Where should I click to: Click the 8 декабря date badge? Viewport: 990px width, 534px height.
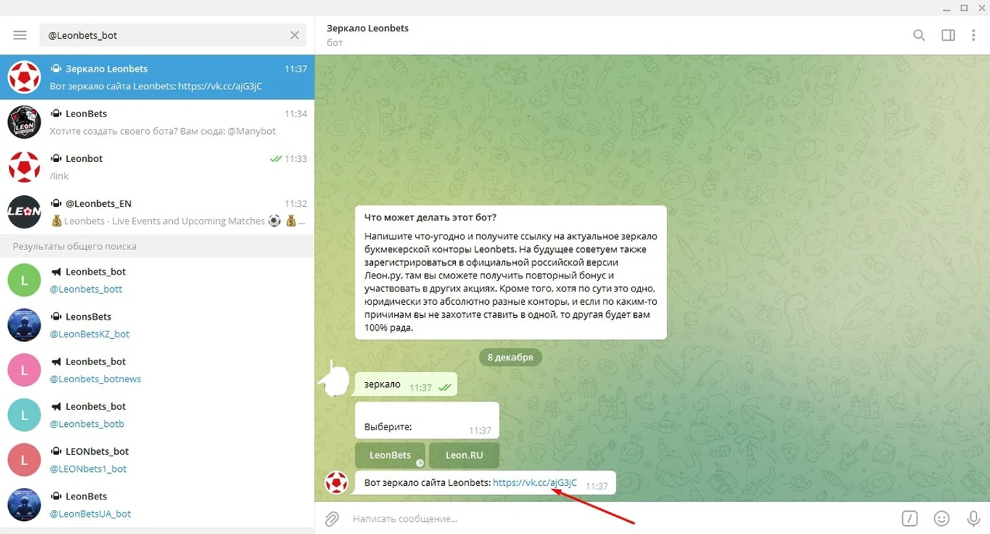pyautogui.click(x=511, y=357)
